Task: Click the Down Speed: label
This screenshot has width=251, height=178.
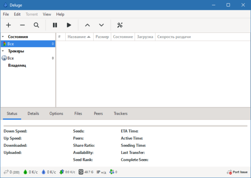Action: pyautogui.click(x=16, y=131)
